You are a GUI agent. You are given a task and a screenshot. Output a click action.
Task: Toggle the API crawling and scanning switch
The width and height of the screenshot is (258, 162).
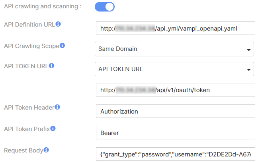point(105,7)
